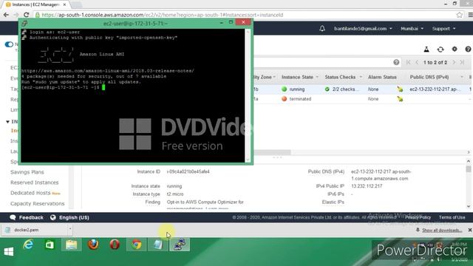Open the Support dropdown menu

pyautogui.click(x=443, y=28)
